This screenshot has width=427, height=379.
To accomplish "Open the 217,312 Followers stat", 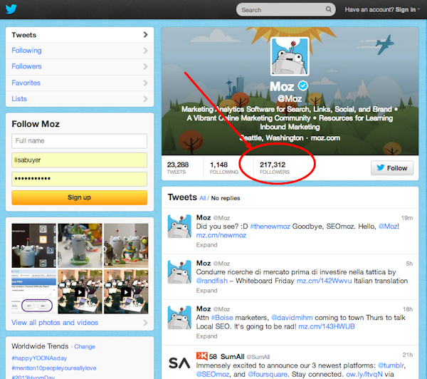I will [x=275, y=167].
